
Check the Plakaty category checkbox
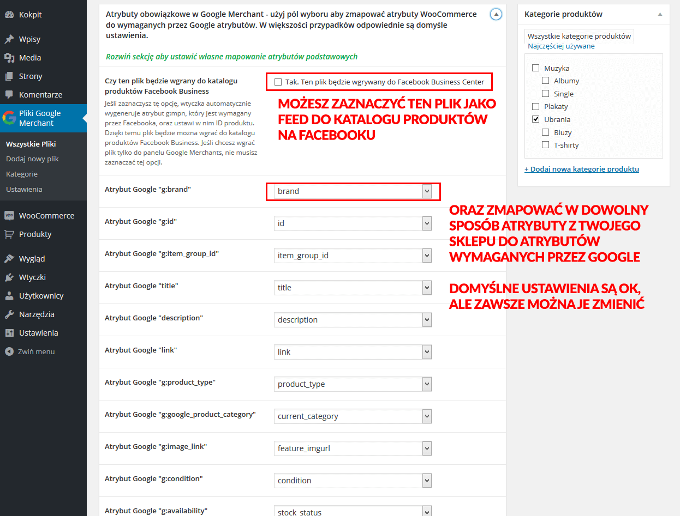pos(536,106)
